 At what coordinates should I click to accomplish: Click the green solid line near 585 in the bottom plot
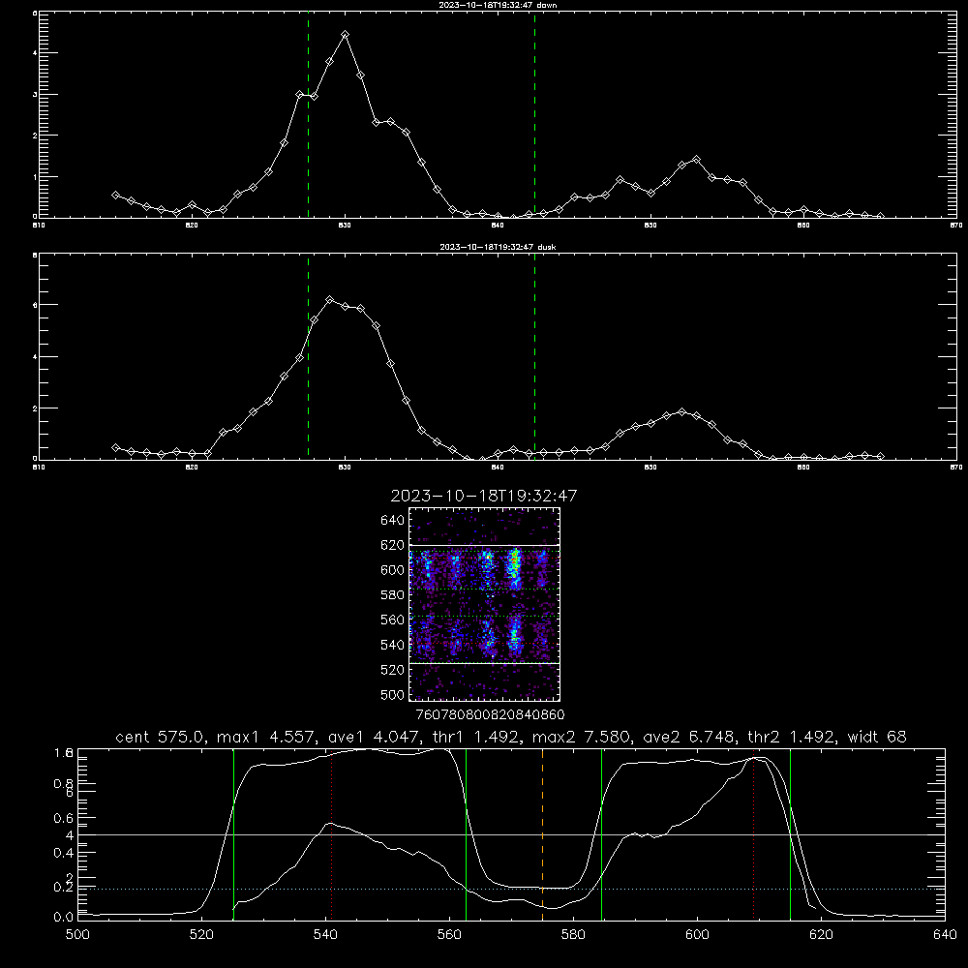click(x=601, y=834)
